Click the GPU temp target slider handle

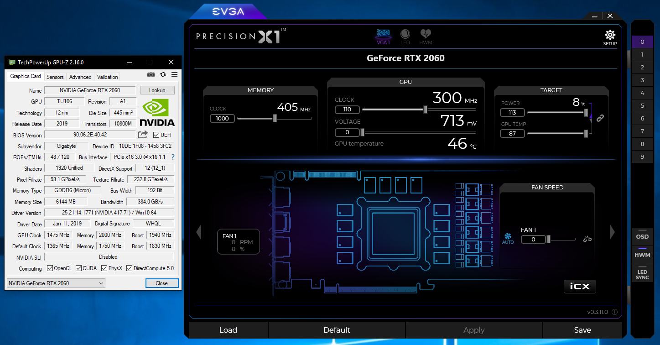coord(586,133)
